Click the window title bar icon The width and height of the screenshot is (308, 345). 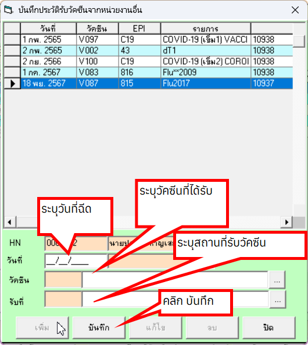click(9, 10)
